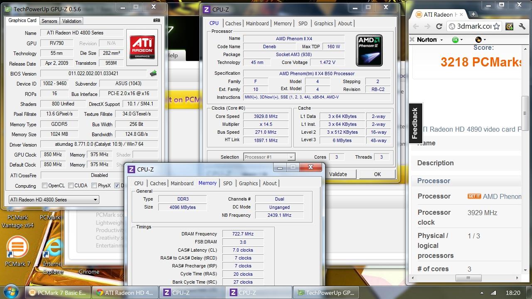The image size is (532, 299).
Task: Enable the OpenCL checkbox in GPU-Z
Action: 44,185
